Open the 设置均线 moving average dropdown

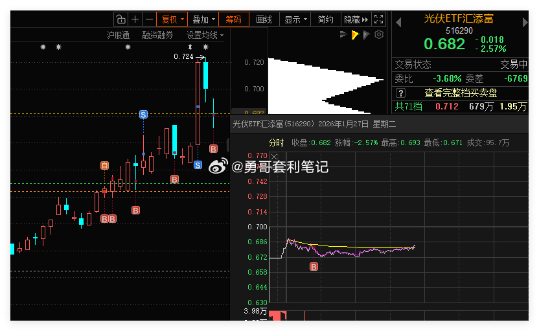(x=205, y=35)
